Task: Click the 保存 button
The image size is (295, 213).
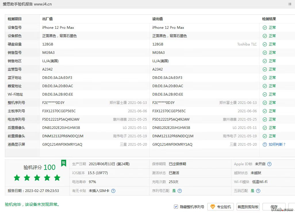Action: (x=274, y=207)
